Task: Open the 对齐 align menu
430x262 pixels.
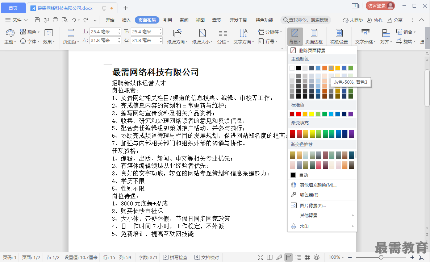Action: (386, 37)
